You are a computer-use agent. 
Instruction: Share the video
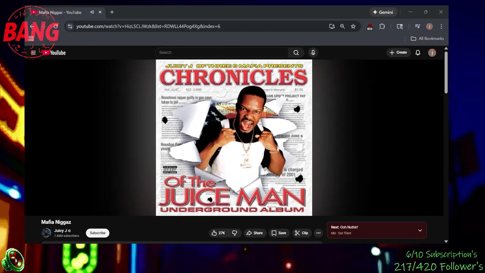pyautogui.click(x=255, y=233)
